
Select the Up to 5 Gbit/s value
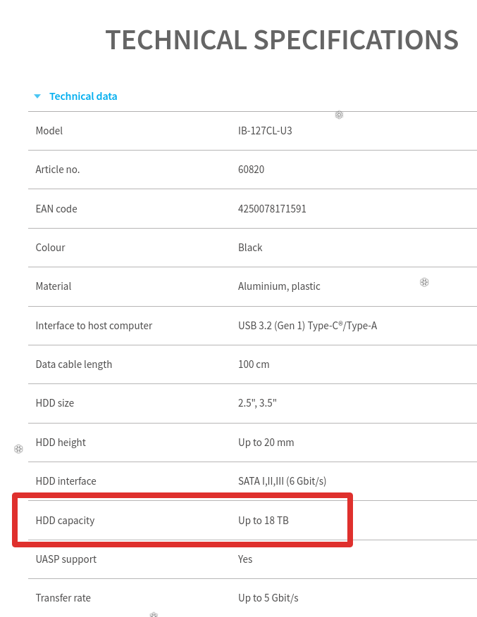click(268, 598)
